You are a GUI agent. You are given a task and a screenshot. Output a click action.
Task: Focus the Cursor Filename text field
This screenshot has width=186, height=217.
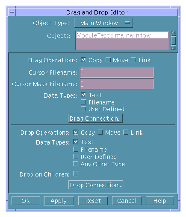click(x=117, y=72)
